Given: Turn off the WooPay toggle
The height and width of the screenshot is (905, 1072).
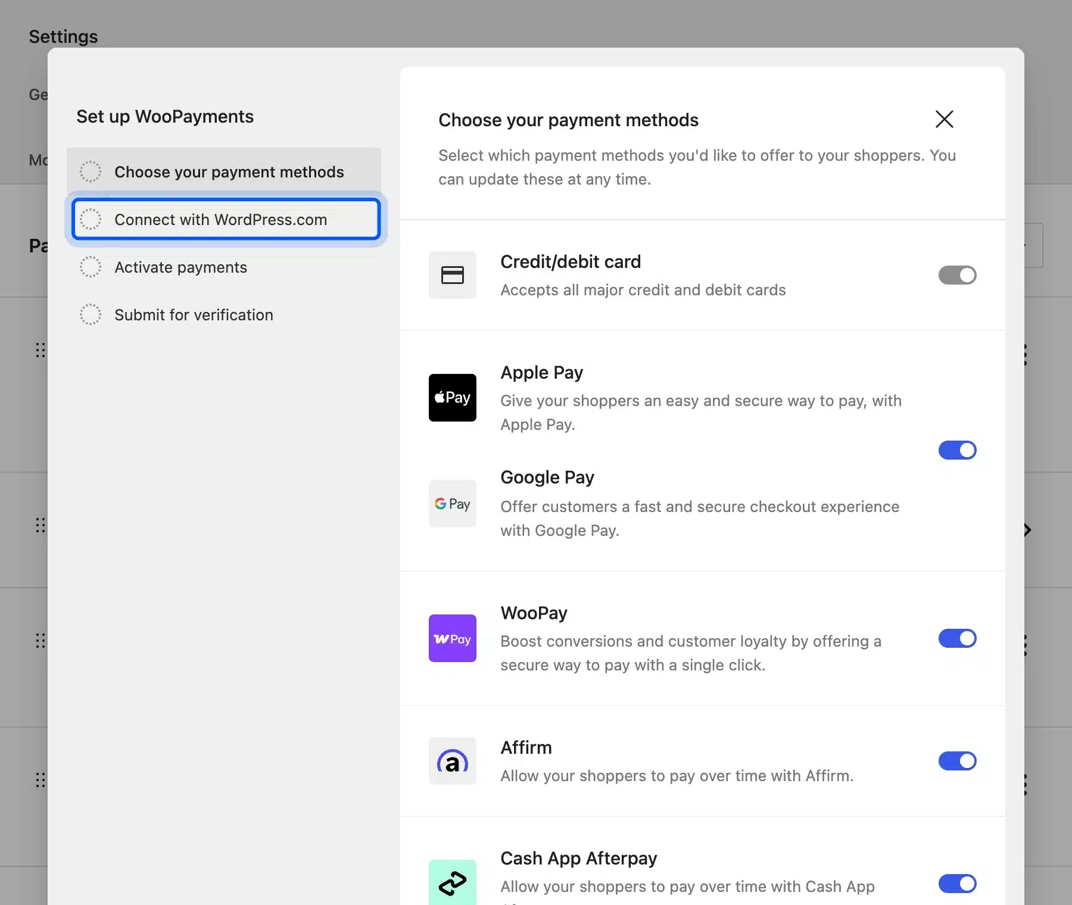Looking at the screenshot, I should coord(957,638).
